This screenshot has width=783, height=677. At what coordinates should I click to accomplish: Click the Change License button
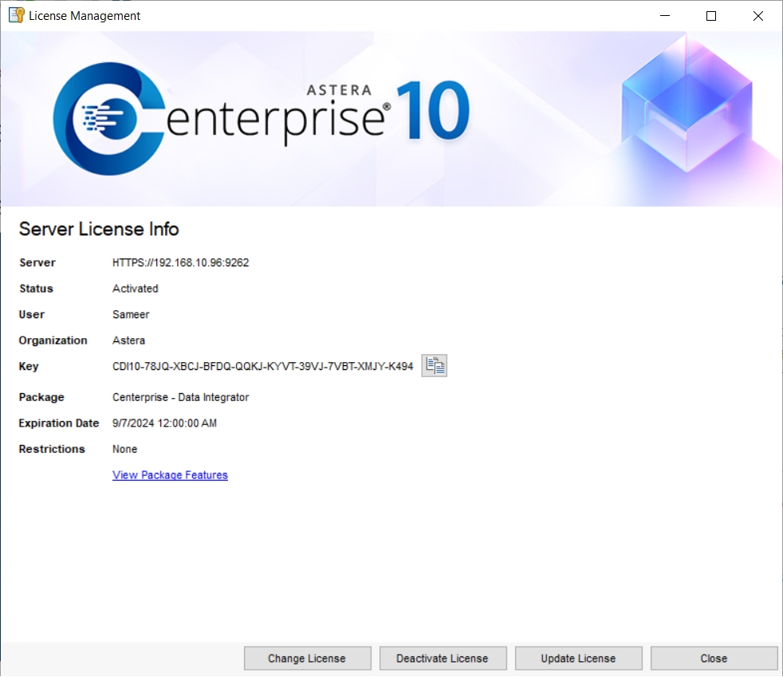coord(307,658)
